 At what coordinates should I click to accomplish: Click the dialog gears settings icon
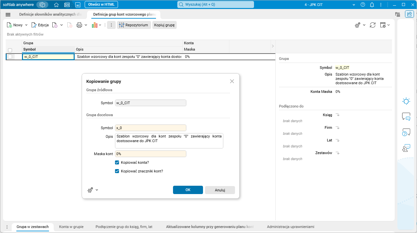(90, 190)
